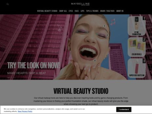Go to Maybelline New York logo home
The width and height of the screenshot is (152, 114).
80,4
